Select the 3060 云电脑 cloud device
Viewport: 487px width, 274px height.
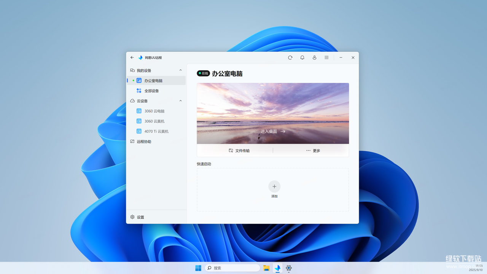(154, 111)
